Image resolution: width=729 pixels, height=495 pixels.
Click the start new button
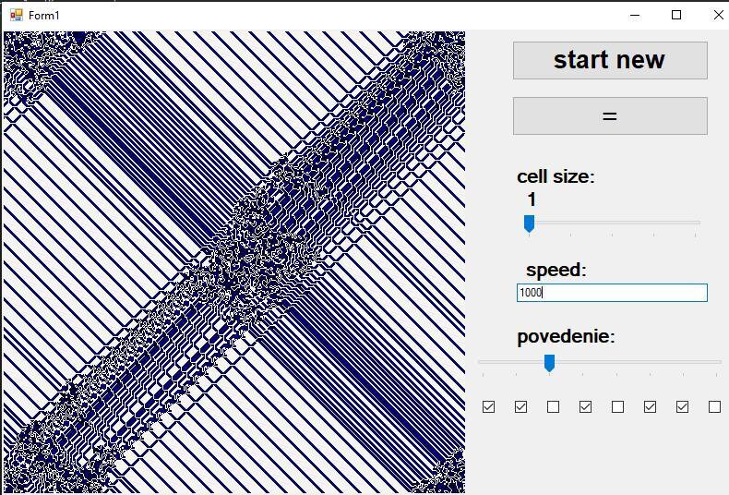610,60
